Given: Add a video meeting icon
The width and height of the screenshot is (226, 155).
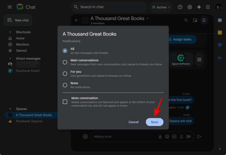Looking at the screenshot, I should (188, 136).
